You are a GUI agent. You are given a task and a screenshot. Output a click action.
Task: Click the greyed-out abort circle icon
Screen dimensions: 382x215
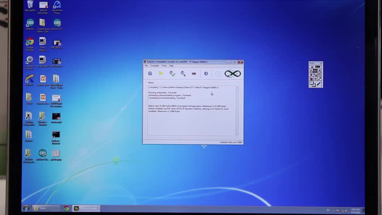point(217,73)
